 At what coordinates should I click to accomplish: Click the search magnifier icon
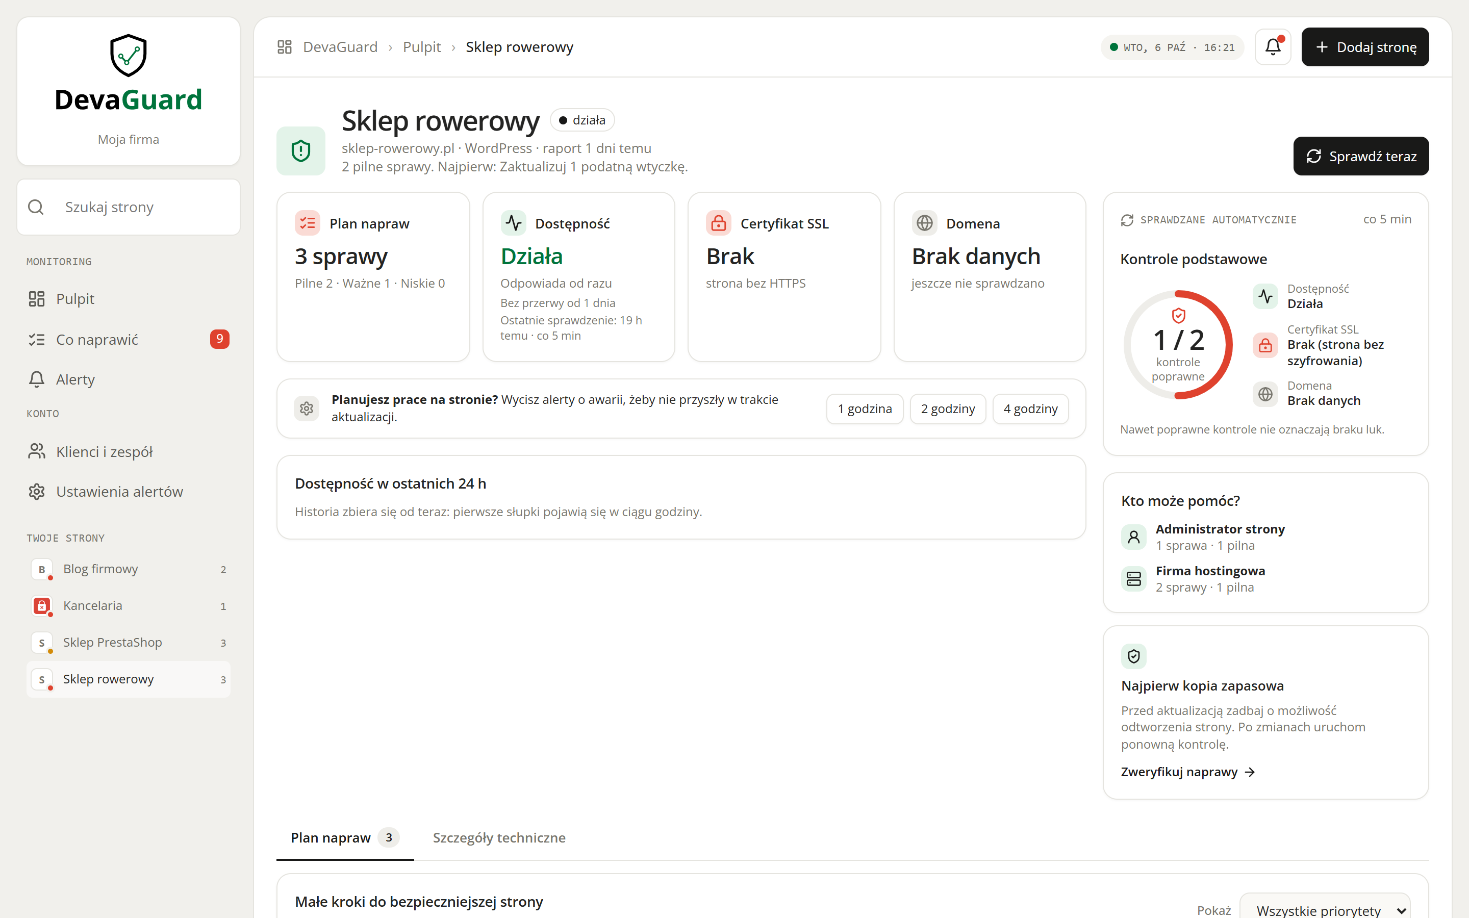tap(36, 207)
